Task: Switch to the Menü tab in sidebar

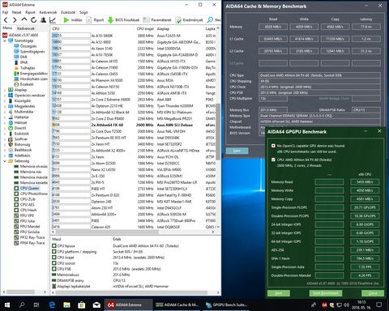Action: click(x=7, y=28)
